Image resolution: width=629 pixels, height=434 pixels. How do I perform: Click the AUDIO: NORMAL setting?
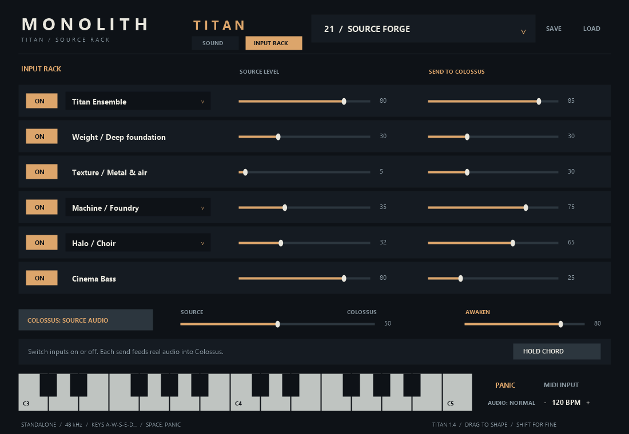tap(511, 403)
